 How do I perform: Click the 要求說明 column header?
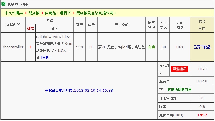(x=122, y=25)
